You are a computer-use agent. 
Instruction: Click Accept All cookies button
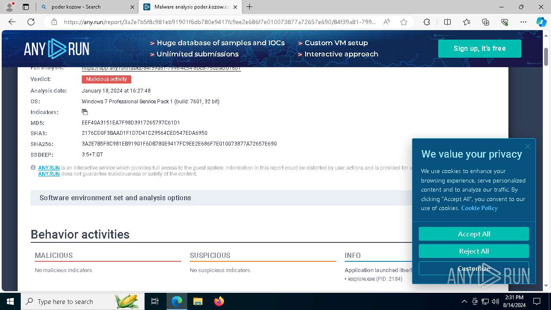click(474, 234)
